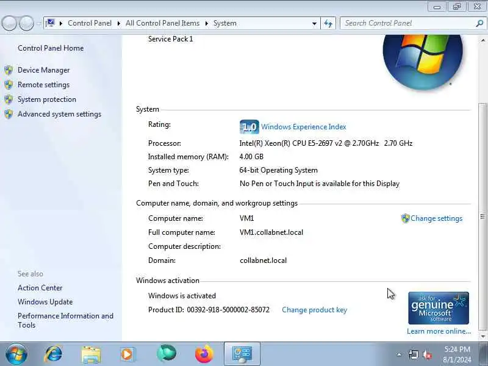Viewport: 488px width, 366px height.
Task: Go to Control Panel Home
Action: 51,48
